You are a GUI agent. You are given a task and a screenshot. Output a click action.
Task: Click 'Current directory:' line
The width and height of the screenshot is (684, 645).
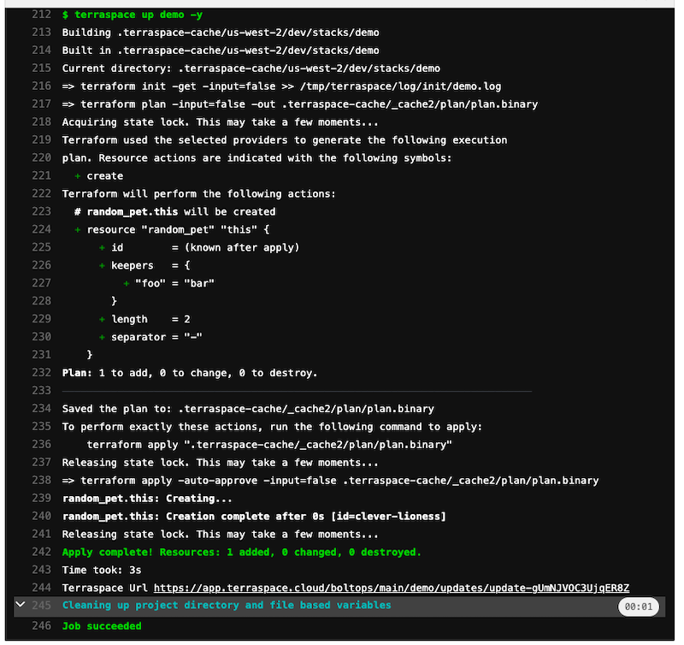coord(251,68)
